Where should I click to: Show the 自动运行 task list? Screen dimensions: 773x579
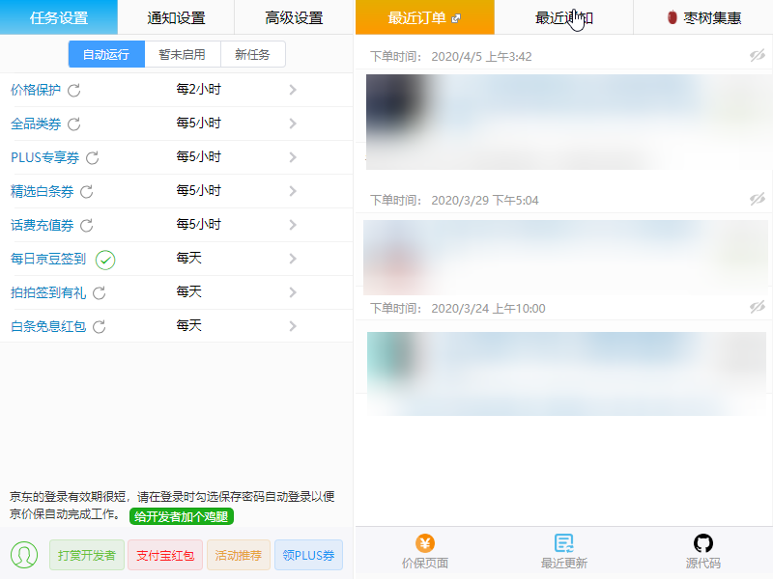106,54
